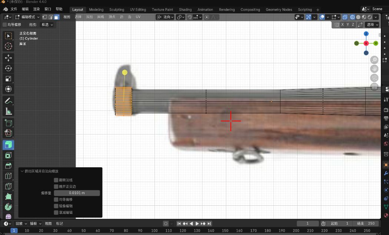Toggle proportional editing button
This screenshot has height=235, width=389.
coord(207,17)
